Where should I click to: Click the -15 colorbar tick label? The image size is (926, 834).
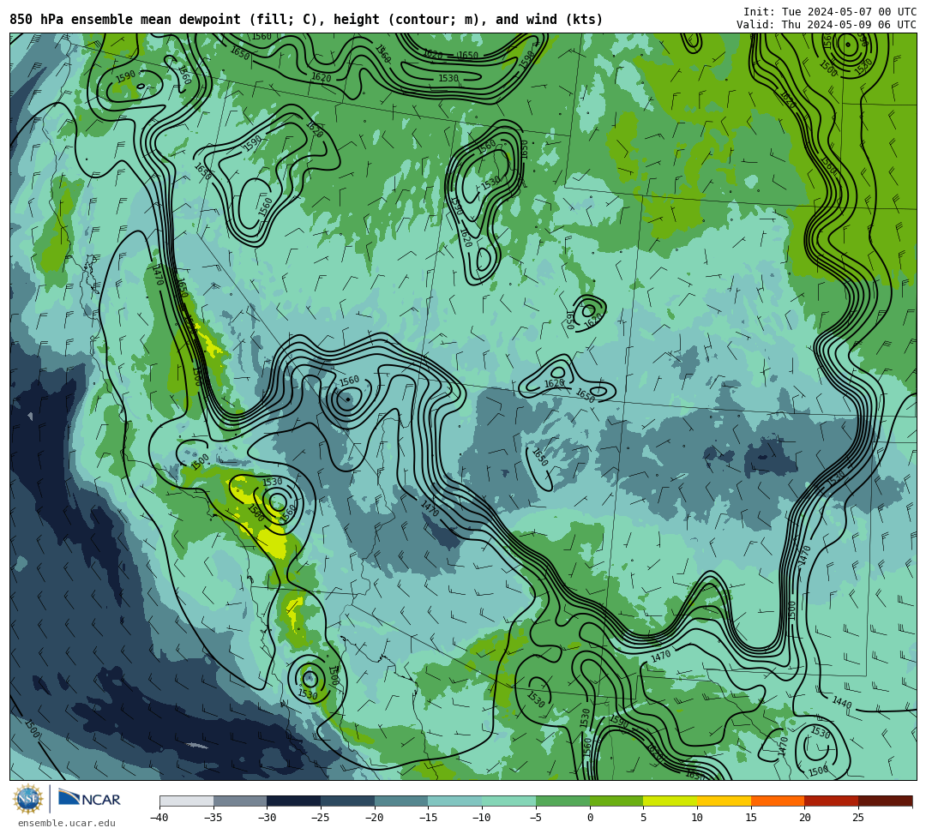(428, 818)
